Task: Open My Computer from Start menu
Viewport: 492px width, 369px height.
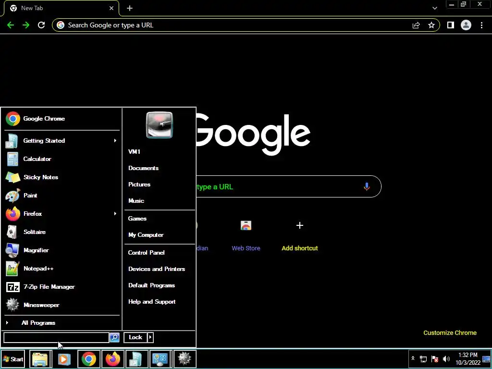Action: tap(160, 234)
